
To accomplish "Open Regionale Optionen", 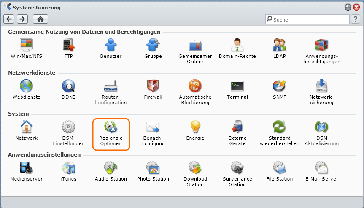I will click(111, 127).
